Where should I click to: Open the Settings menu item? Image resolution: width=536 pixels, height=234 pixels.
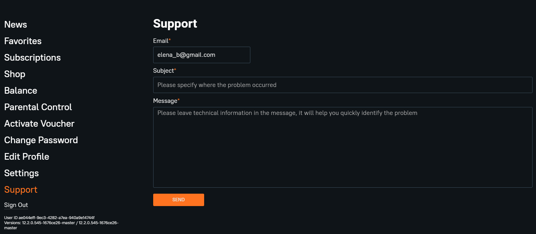pos(22,173)
